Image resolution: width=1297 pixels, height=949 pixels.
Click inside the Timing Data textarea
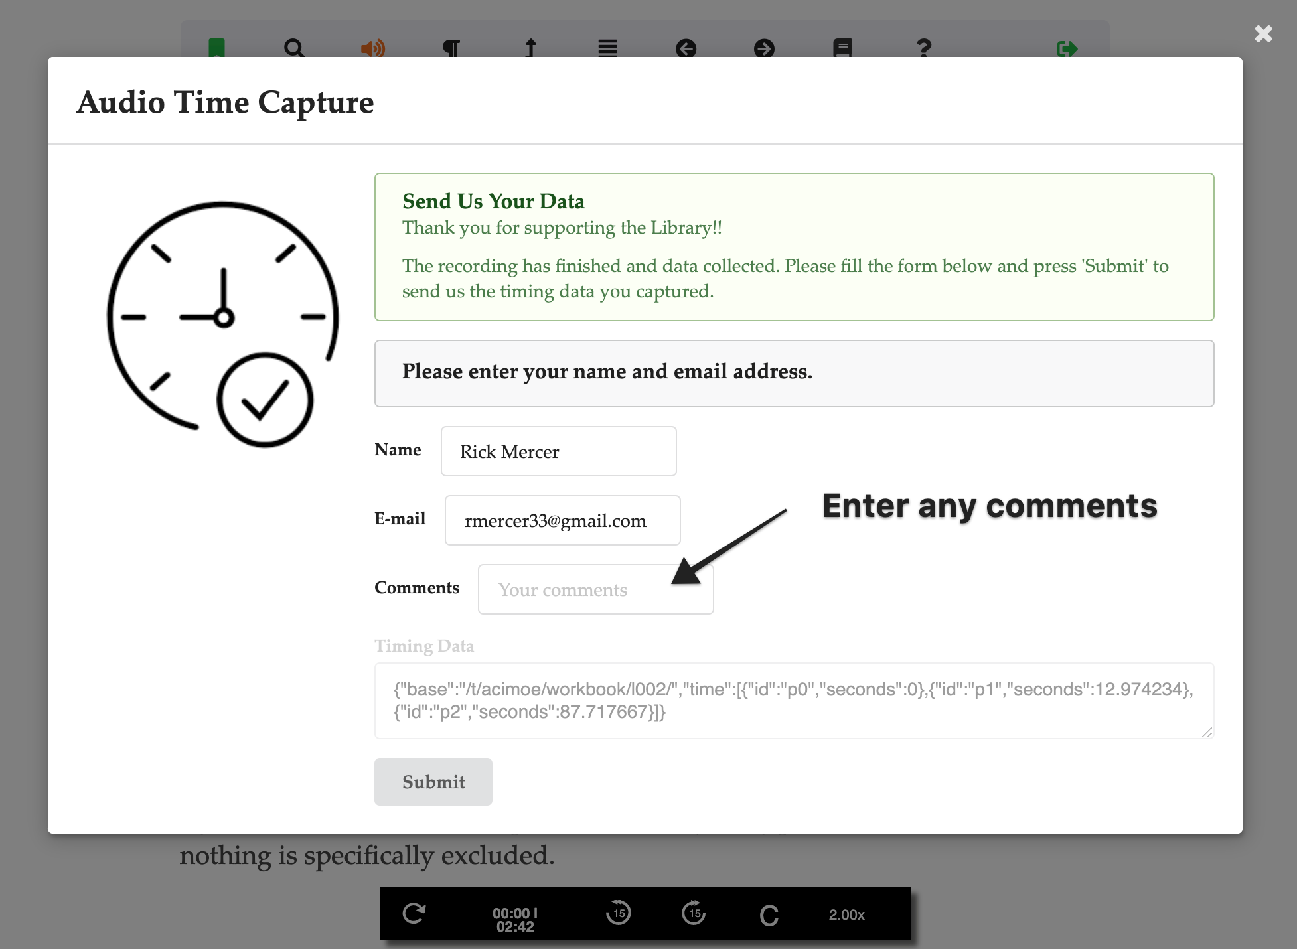click(x=794, y=701)
